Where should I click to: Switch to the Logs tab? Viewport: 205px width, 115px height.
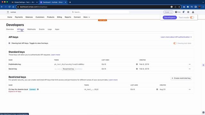pos(50,29)
